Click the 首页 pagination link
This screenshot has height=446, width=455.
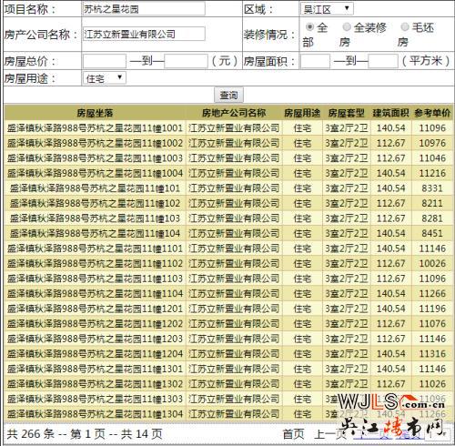tap(293, 434)
